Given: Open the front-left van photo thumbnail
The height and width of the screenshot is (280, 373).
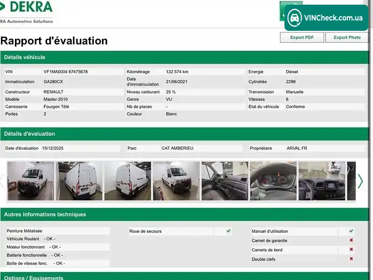Looking at the screenshot, I should tap(31, 181).
